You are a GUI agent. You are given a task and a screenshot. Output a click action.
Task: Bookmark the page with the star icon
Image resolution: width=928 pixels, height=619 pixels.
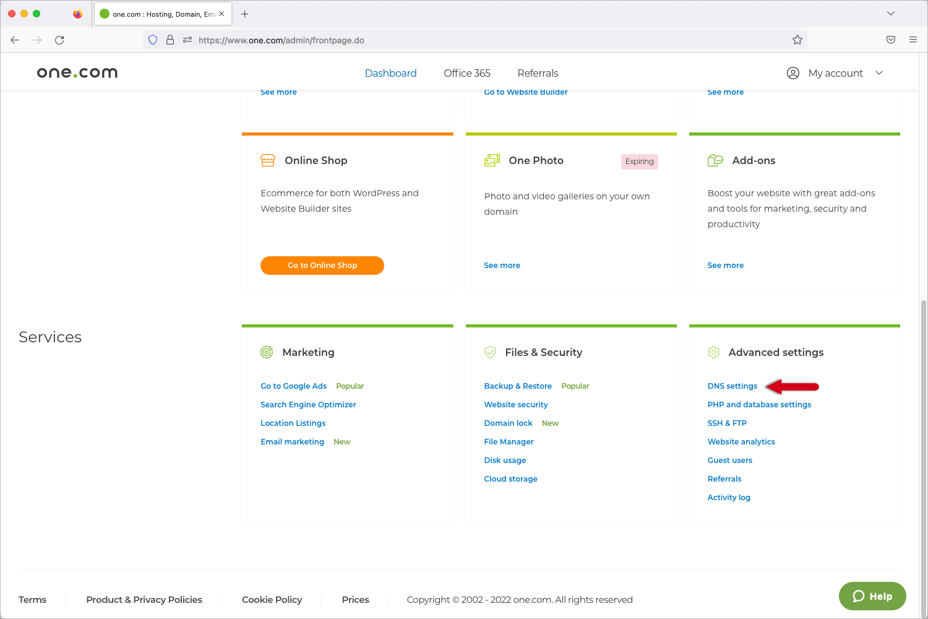click(797, 39)
